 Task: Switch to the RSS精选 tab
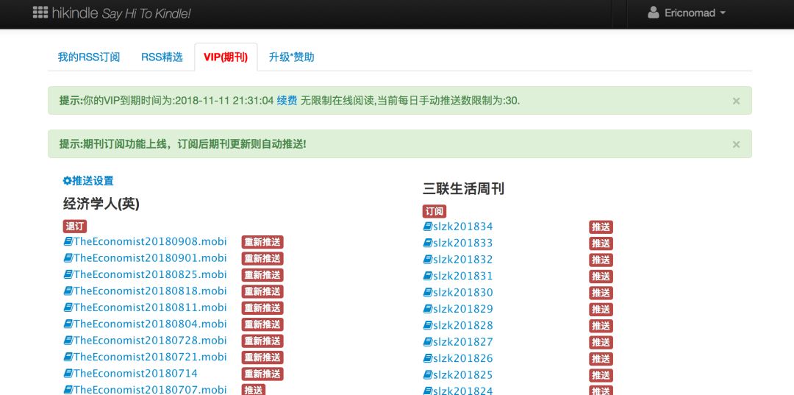pos(162,57)
